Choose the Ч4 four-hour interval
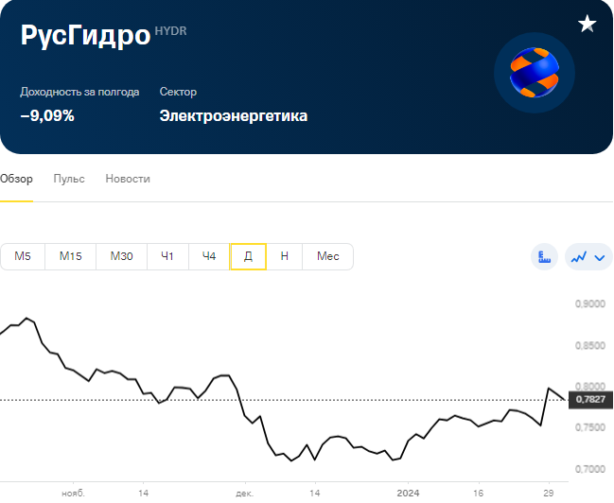614x503 pixels. [x=209, y=256]
